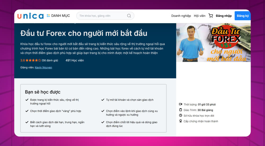Click the clipboard Giáo Trình icon
Image resolution: width=265 pixels, height=146 pixels.
click(180, 110)
